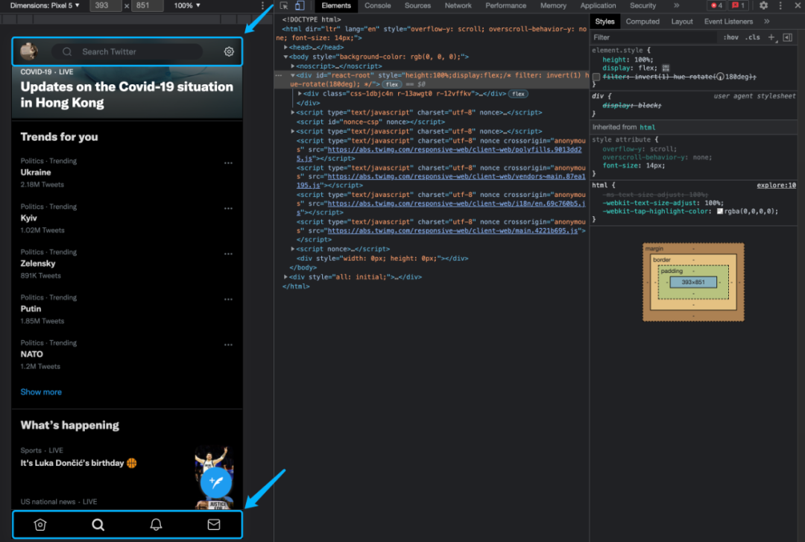Toggle the .cls classes button

click(753, 37)
